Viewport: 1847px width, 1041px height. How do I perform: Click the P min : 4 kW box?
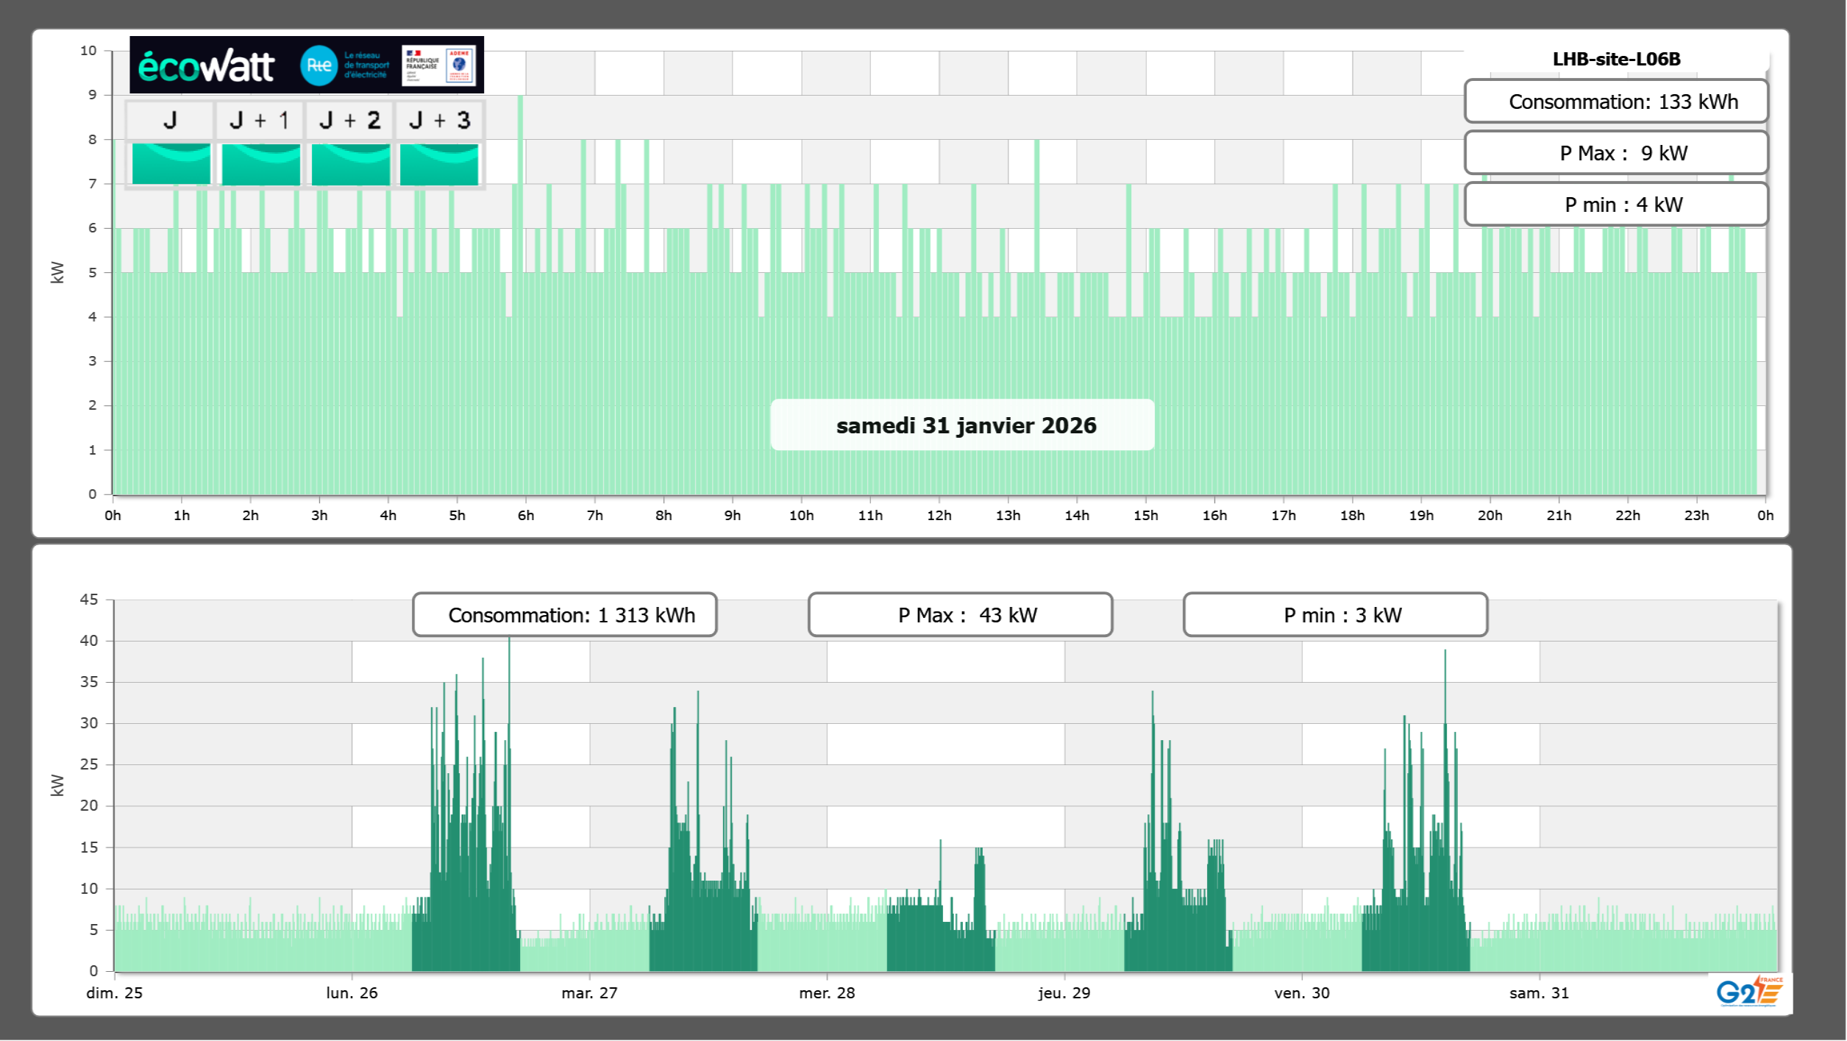point(1615,205)
